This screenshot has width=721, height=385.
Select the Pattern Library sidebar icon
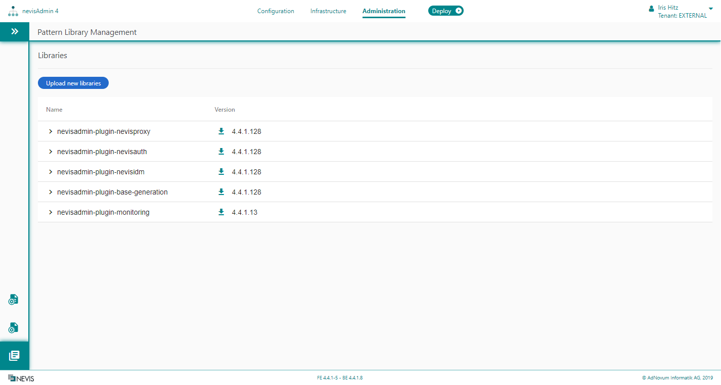[14, 356]
